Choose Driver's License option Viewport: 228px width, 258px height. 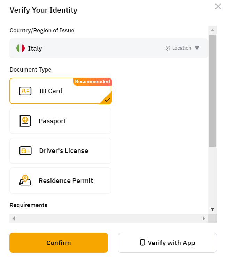coord(60,151)
